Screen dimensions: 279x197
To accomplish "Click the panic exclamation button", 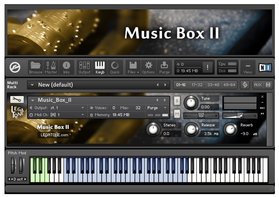I will coord(208,67).
